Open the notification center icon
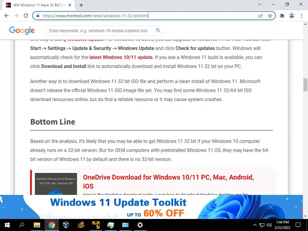 (x=298, y=225)
